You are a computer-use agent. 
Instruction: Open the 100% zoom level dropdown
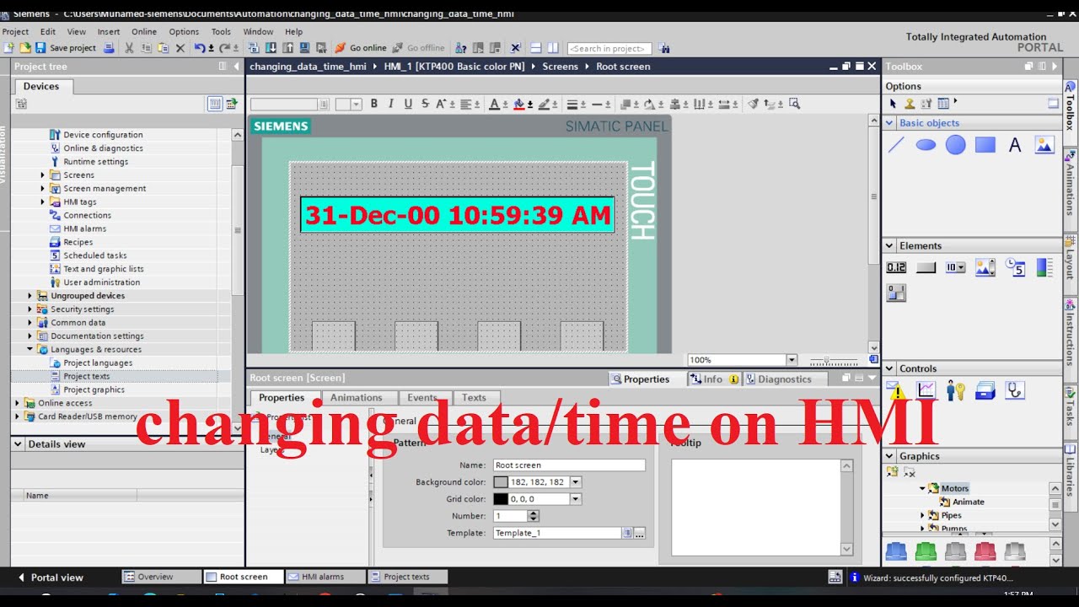tap(791, 360)
